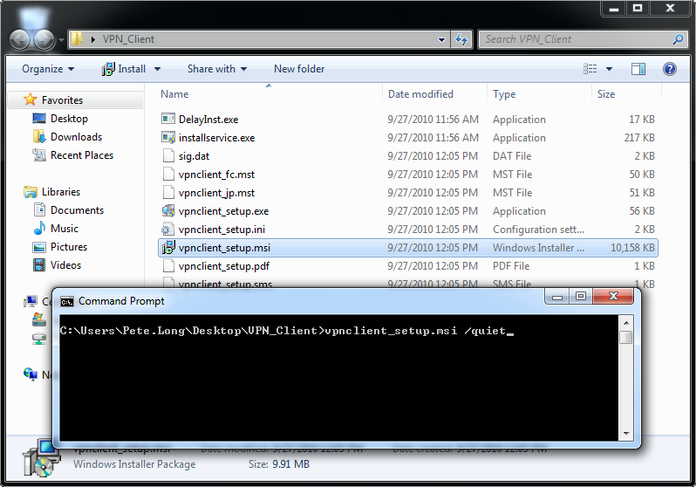Click the Configuration sett... type cell
This screenshot has height=487, width=696.
click(538, 230)
